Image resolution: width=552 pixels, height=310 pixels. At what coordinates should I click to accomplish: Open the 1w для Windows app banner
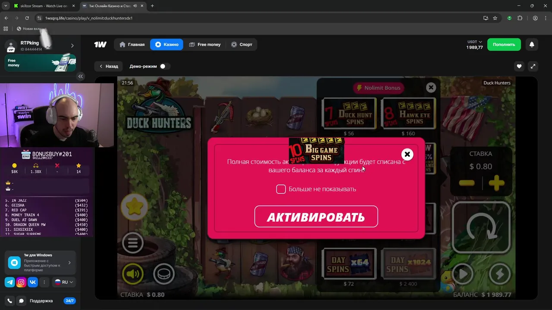coord(41,262)
